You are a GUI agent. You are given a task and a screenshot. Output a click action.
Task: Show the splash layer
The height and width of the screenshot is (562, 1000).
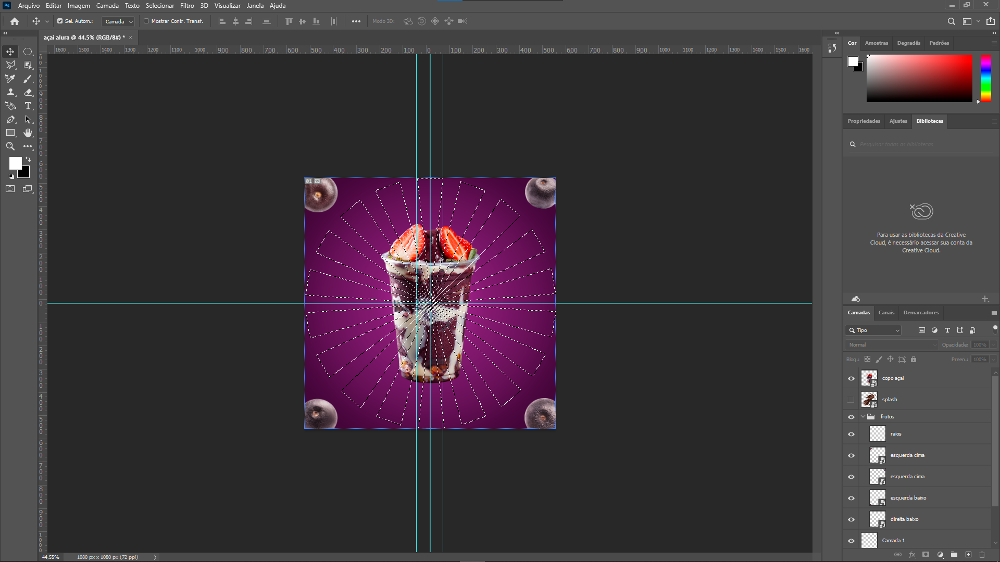(x=851, y=400)
